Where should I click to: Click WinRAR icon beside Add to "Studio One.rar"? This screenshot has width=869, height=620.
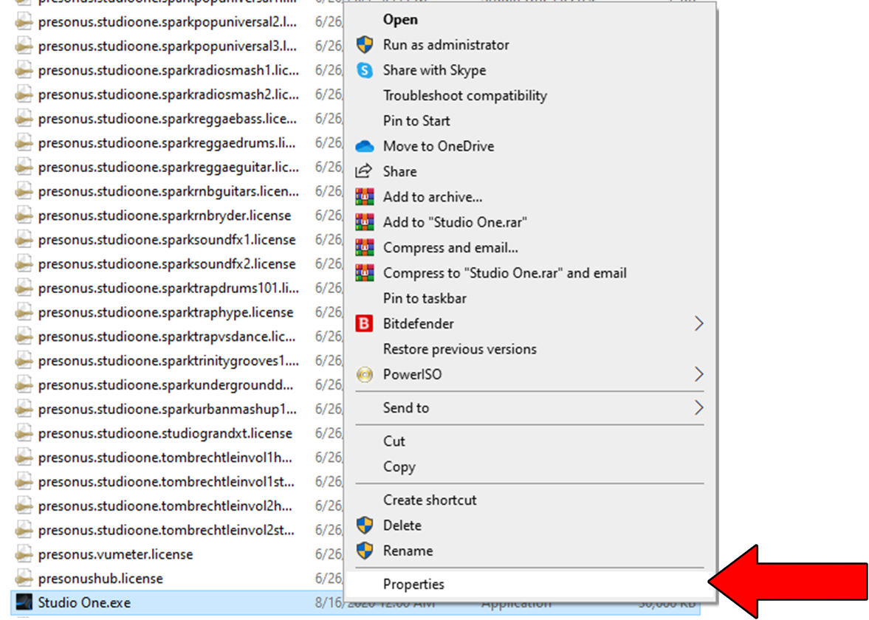(x=365, y=222)
